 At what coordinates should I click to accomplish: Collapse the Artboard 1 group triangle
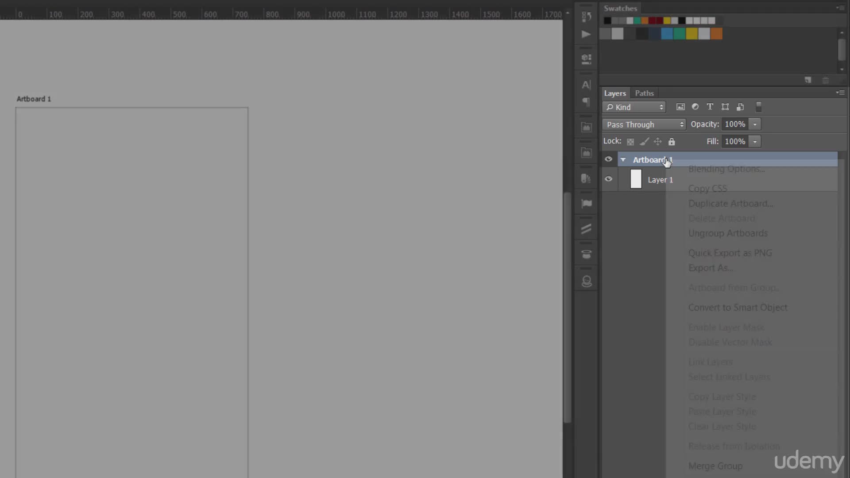point(623,160)
